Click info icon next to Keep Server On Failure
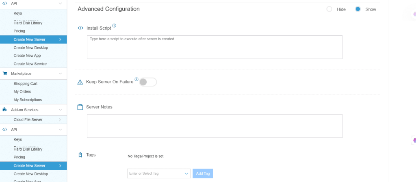416x182 pixels. click(136, 80)
